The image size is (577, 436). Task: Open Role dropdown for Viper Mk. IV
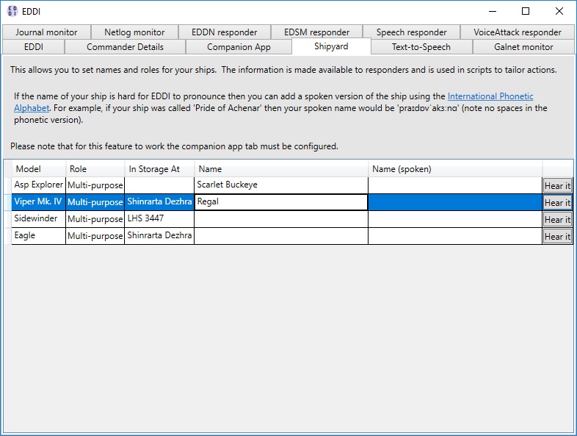click(95, 202)
